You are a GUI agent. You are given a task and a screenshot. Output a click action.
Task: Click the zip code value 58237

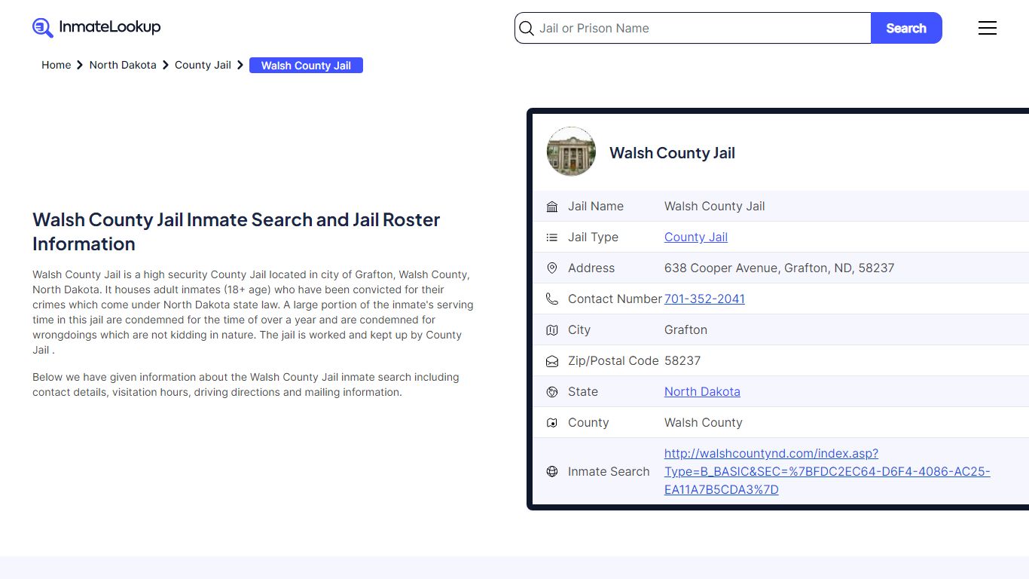point(682,361)
